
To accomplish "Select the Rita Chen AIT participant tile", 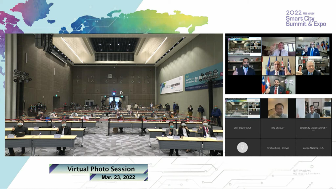I will tap(278, 128).
